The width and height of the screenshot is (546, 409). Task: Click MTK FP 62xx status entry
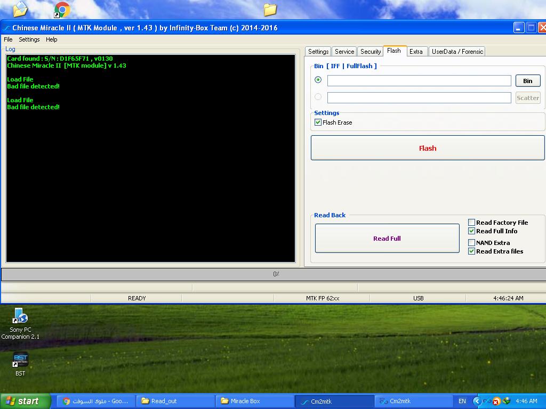tap(323, 298)
